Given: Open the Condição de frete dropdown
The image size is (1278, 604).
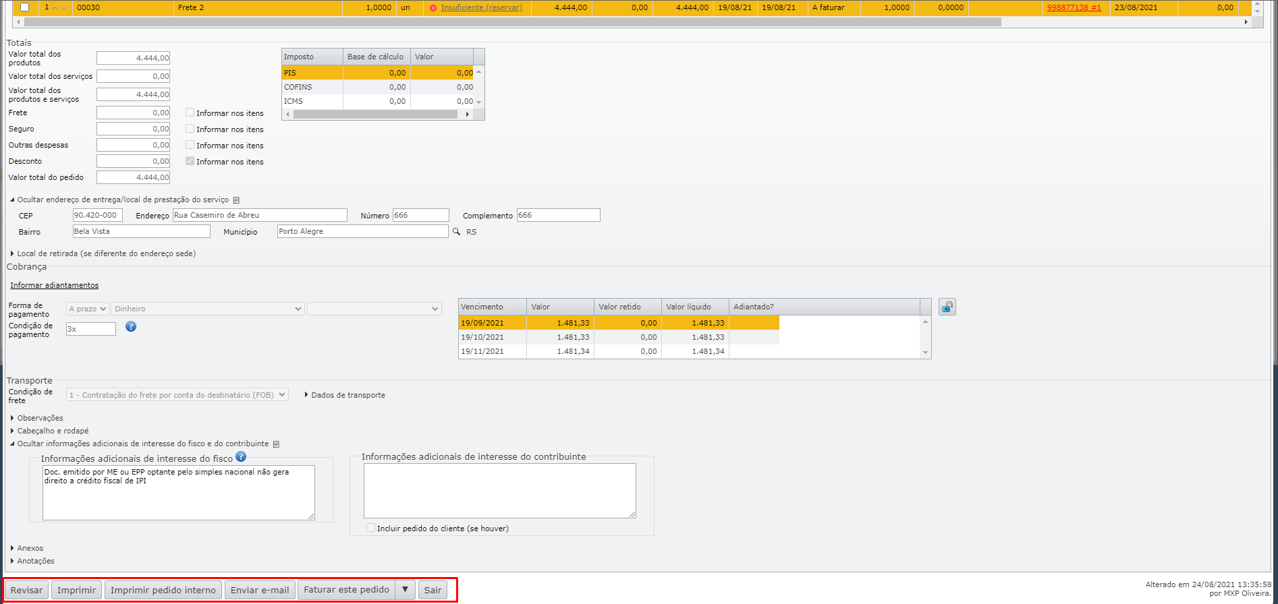Looking at the screenshot, I should point(177,395).
